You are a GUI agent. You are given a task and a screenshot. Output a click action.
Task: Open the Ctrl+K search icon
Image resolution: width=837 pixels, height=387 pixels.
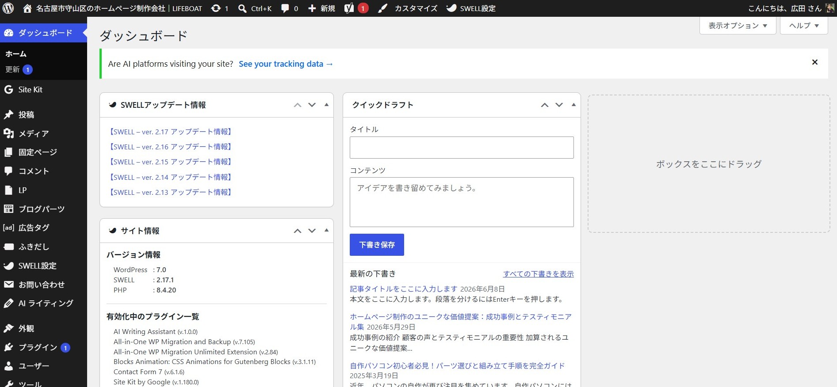(242, 8)
